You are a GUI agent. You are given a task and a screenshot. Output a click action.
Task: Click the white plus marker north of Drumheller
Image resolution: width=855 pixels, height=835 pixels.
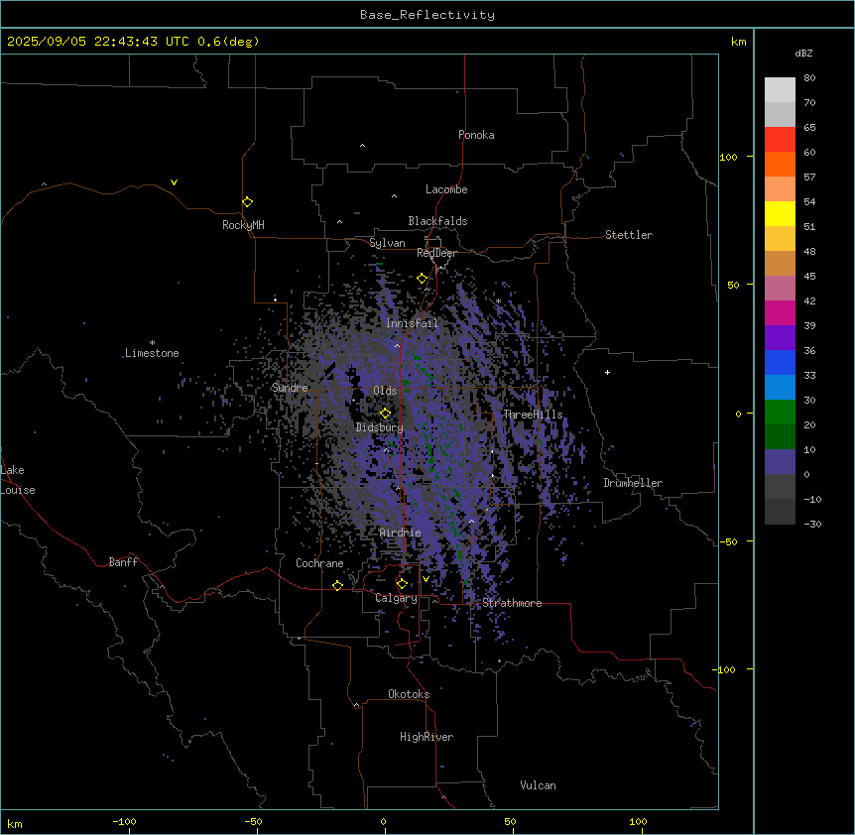(607, 372)
